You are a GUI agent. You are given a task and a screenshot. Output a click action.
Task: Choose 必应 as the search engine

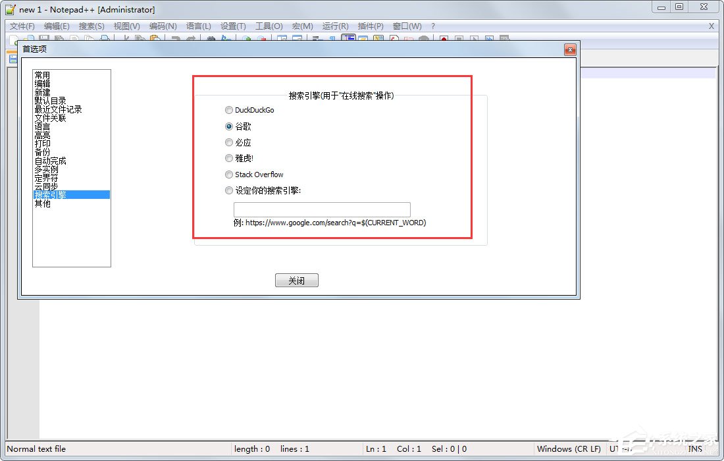[229, 142]
